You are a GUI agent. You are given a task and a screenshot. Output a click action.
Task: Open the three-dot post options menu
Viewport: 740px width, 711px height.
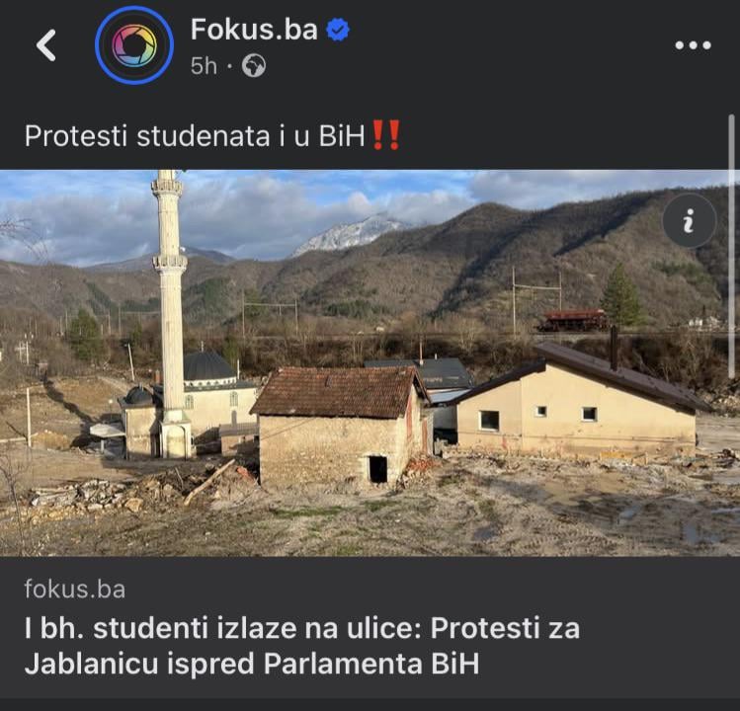point(693,45)
